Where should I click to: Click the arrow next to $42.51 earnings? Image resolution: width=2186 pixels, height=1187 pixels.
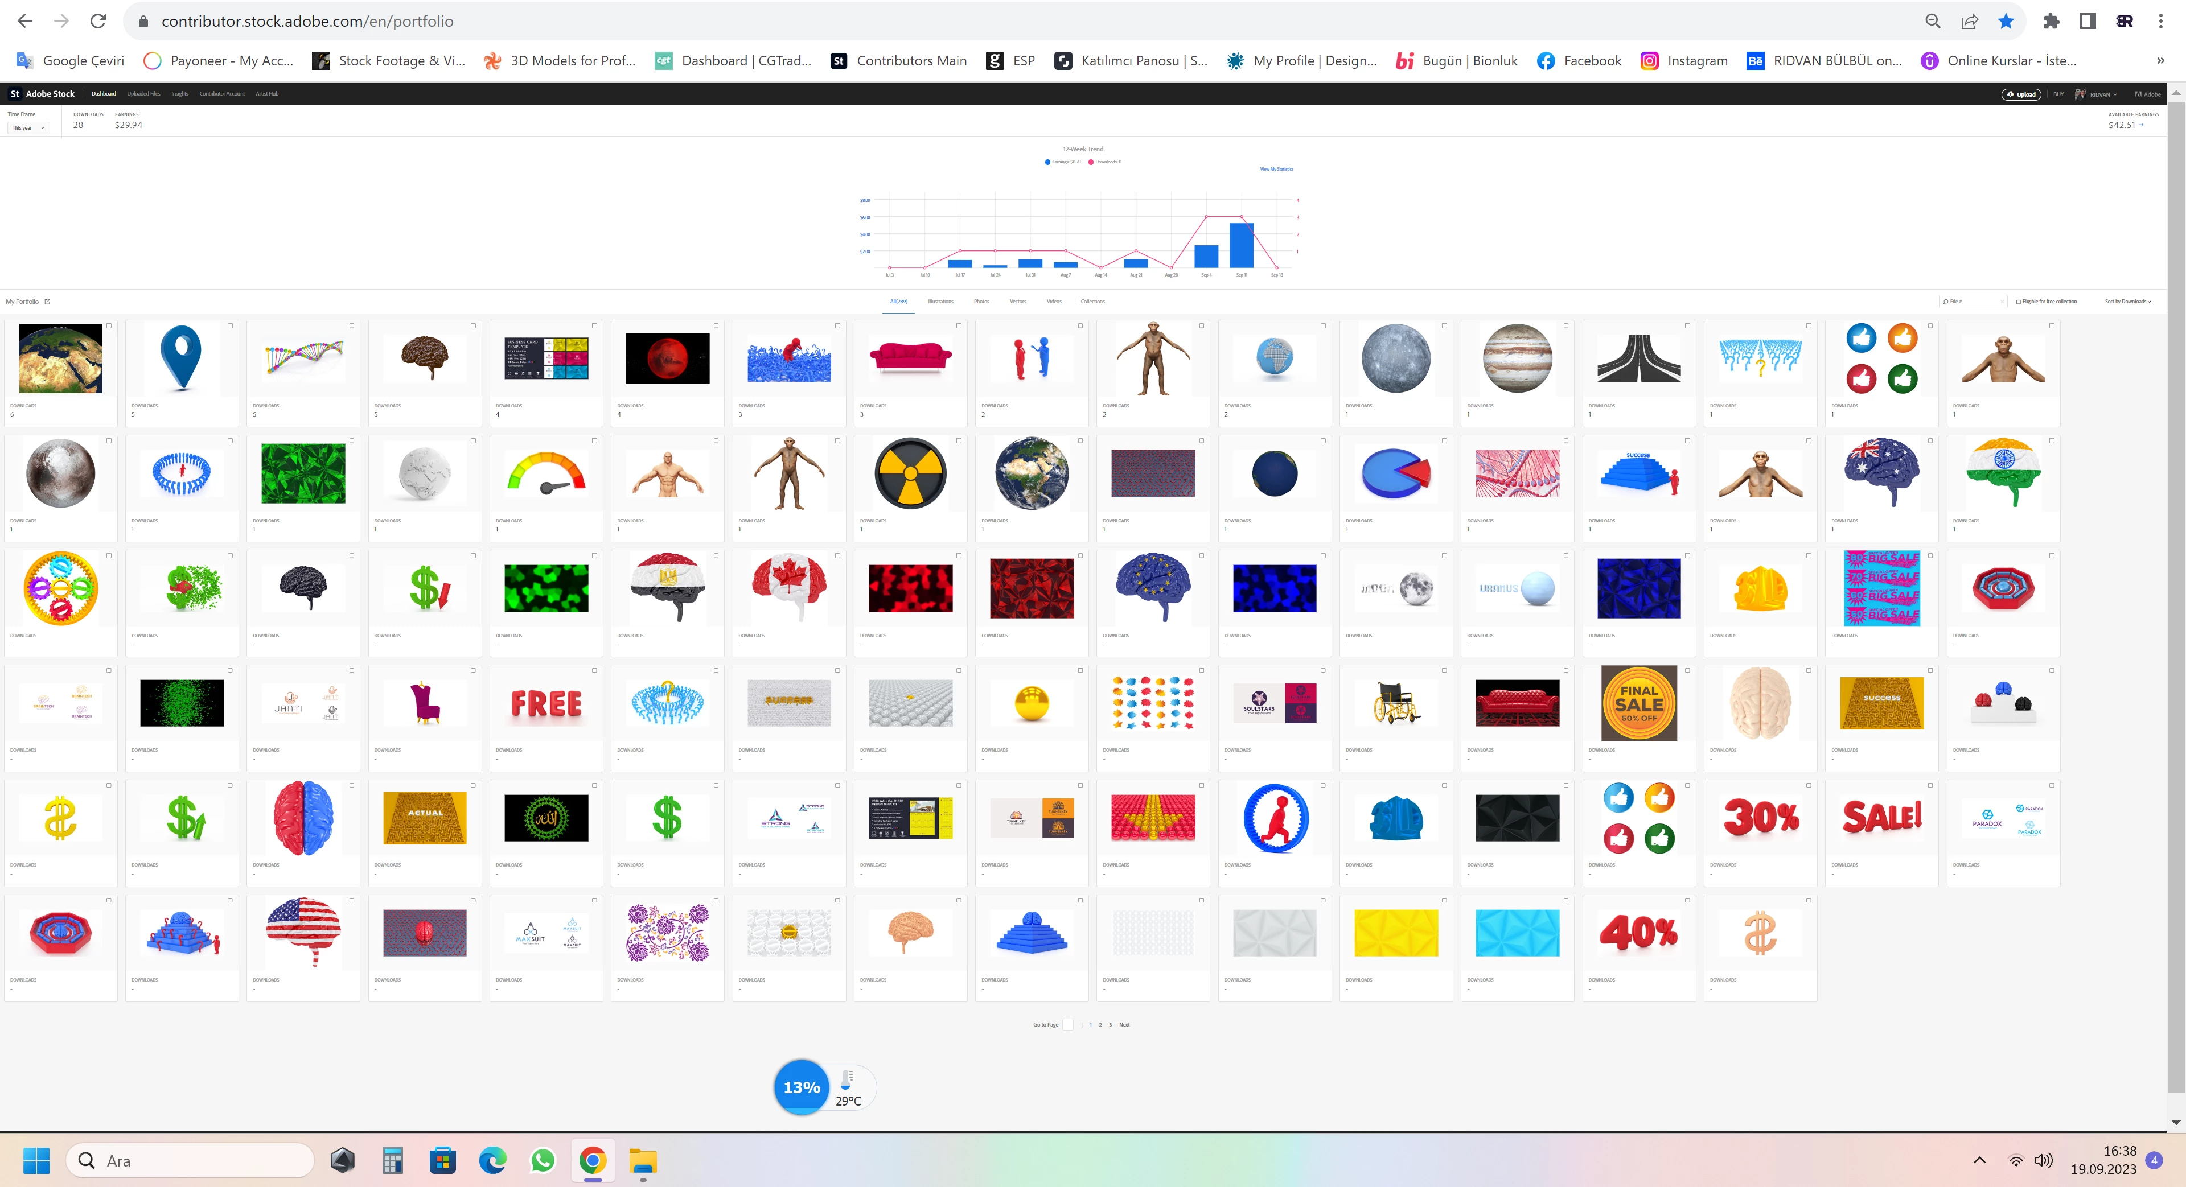coord(2141,125)
